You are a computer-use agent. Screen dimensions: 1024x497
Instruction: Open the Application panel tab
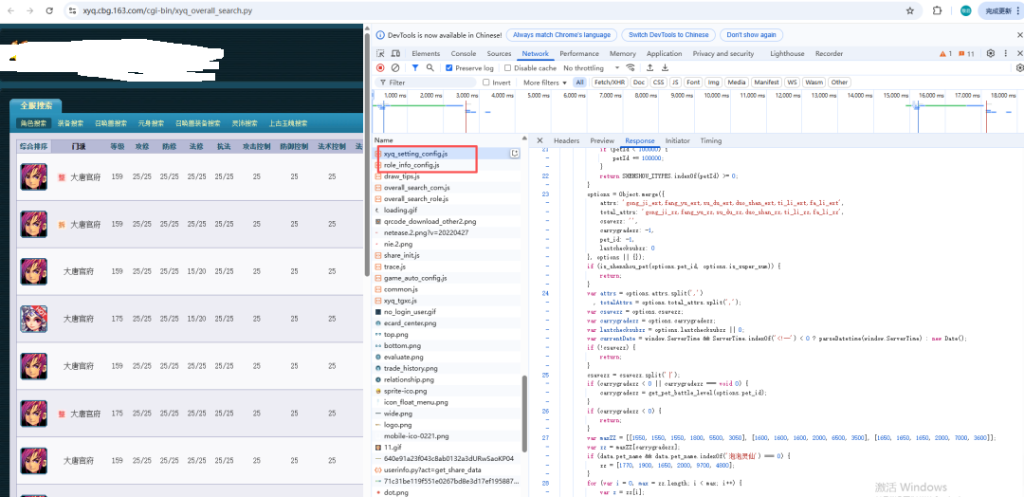tap(664, 53)
